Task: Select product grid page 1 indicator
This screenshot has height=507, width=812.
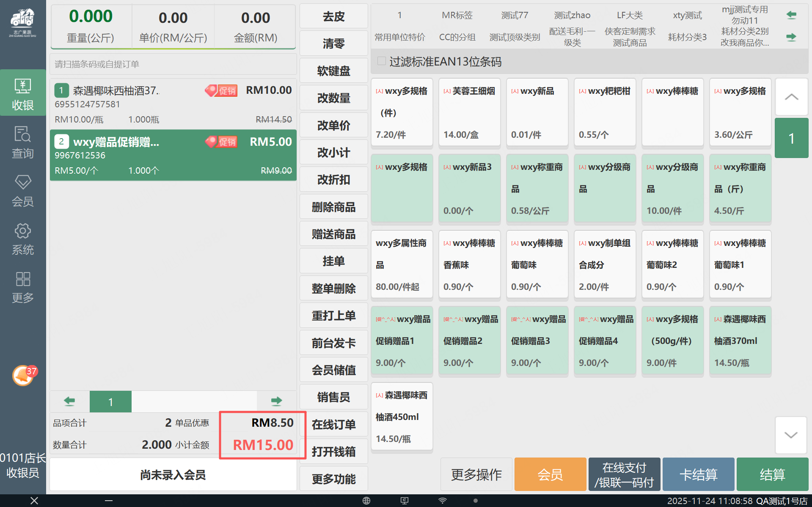Action: [791, 138]
